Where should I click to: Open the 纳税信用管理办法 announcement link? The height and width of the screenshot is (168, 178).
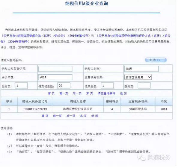46,36
